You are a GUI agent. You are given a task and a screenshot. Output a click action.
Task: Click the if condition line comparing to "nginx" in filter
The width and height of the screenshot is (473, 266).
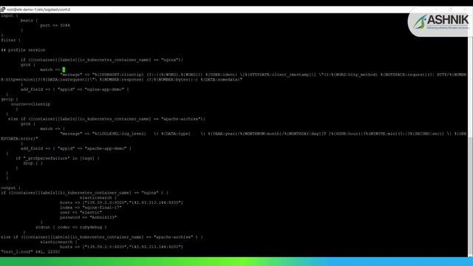click(x=102, y=60)
